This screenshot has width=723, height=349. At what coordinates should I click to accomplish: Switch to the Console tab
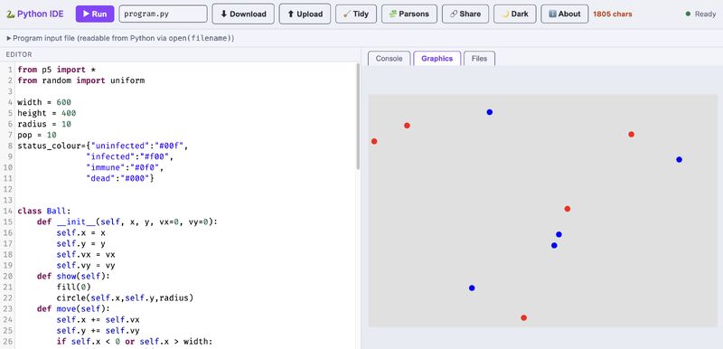[x=390, y=59]
